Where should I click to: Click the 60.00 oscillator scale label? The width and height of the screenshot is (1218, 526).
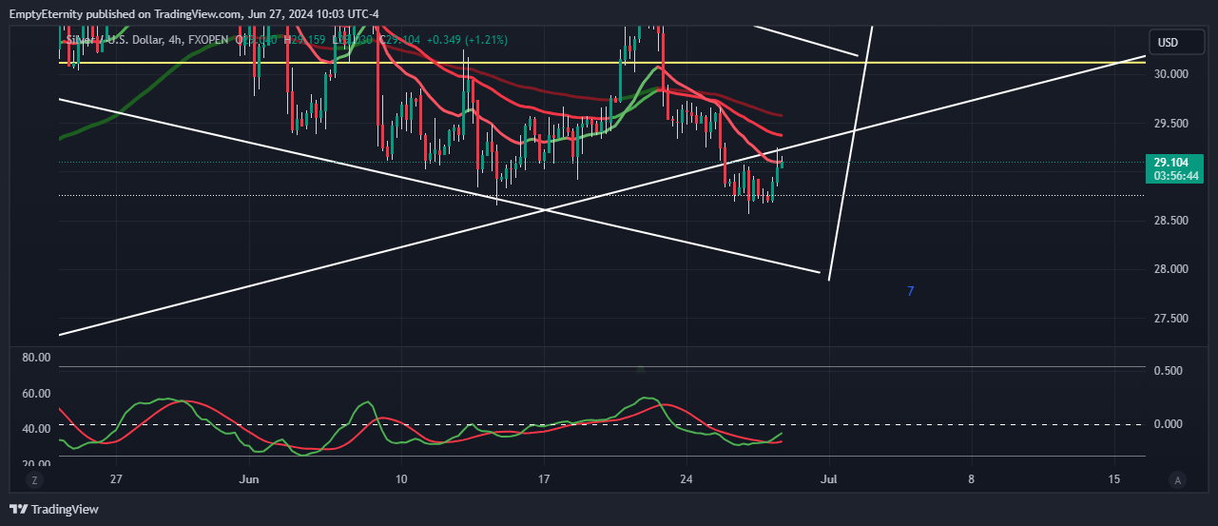(36, 393)
